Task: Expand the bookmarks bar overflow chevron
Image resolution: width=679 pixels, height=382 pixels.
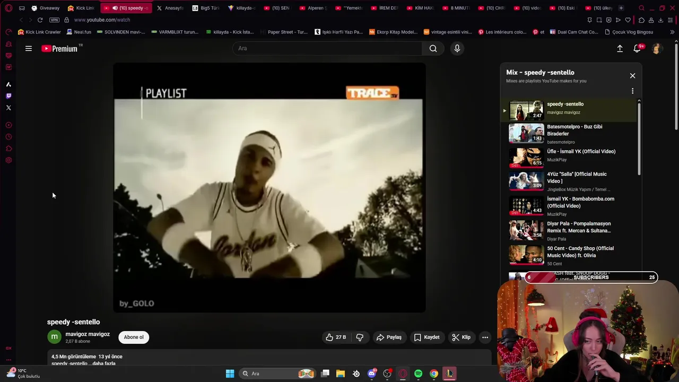Action: point(672,32)
